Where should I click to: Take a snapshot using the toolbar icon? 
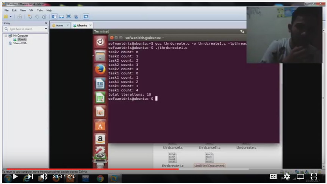coord(30,17)
